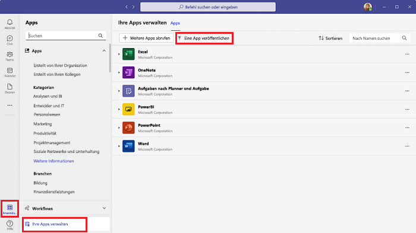The width and height of the screenshot is (416, 233).
Task: Select Erstellt von Ihren Kollegen
Action: 57,74
